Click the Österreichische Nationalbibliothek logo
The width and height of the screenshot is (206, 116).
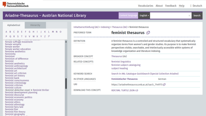click(x=16, y=4)
